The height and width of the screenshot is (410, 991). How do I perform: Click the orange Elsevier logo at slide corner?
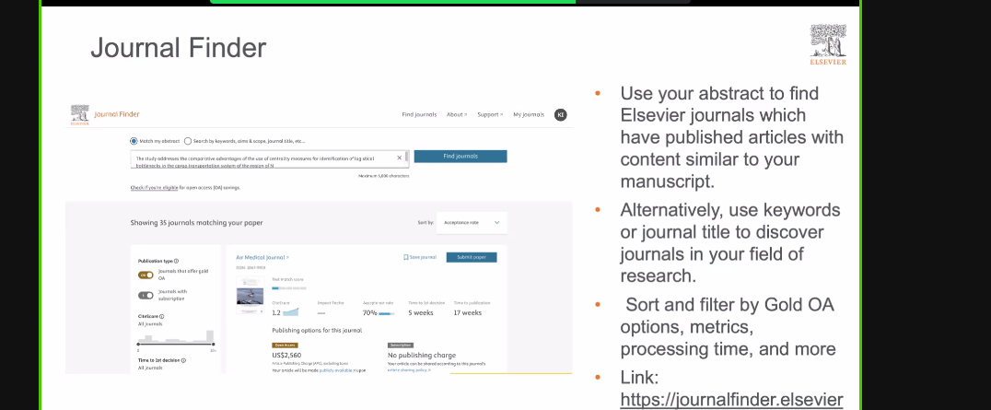pos(828,44)
